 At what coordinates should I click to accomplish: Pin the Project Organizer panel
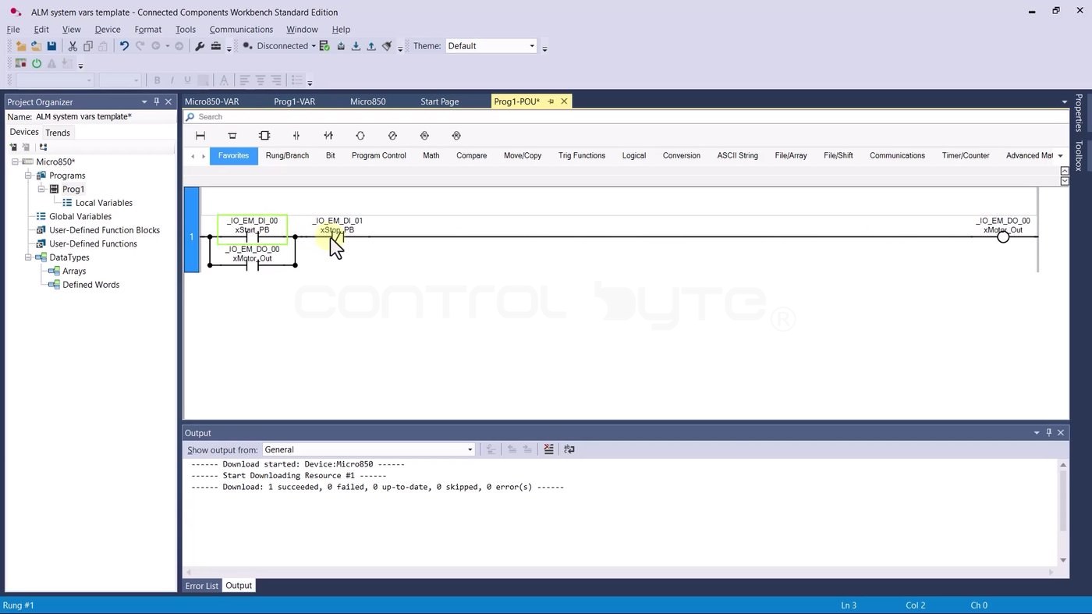tap(156, 101)
